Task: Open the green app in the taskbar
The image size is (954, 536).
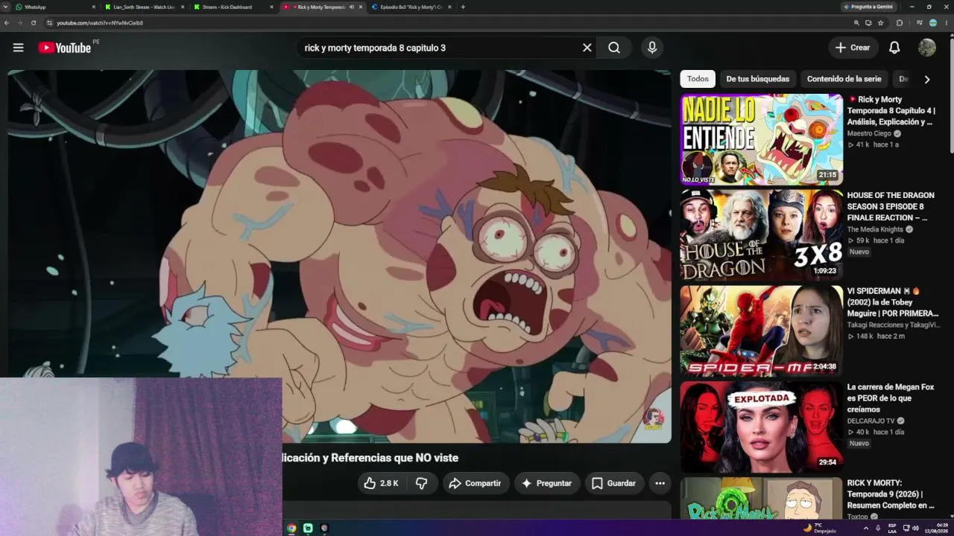Action: [x=308, y=529]
